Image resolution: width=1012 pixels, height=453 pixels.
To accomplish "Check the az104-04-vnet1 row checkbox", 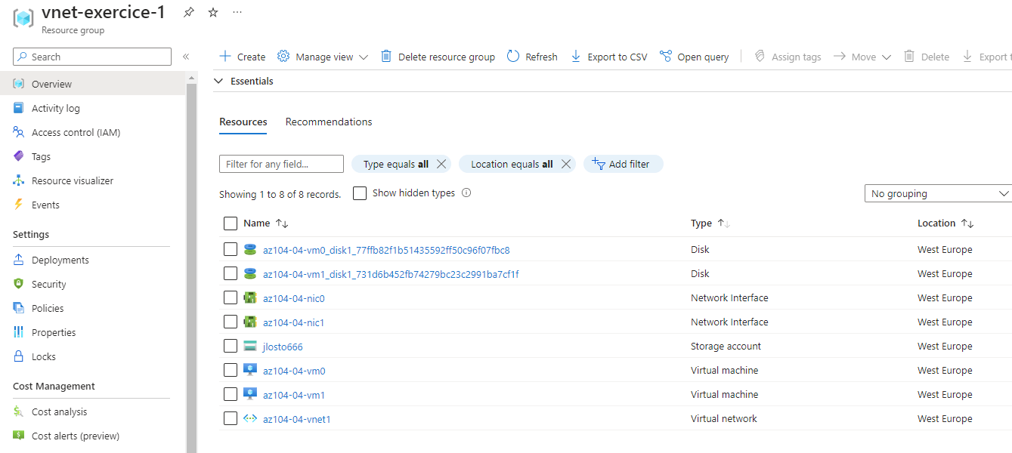I will click(x=231, y=418).
